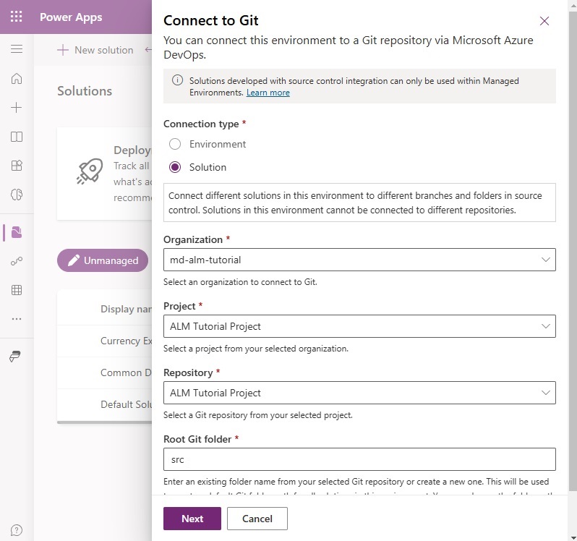Open the Learn book icon

pyautogui.click(x=17, y=137)
